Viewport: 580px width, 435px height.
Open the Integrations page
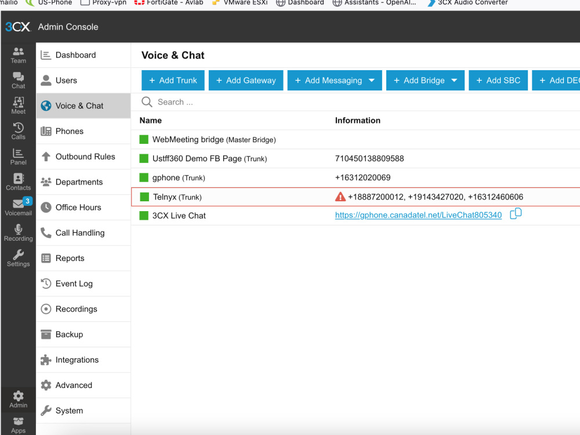tap(83, 360)
